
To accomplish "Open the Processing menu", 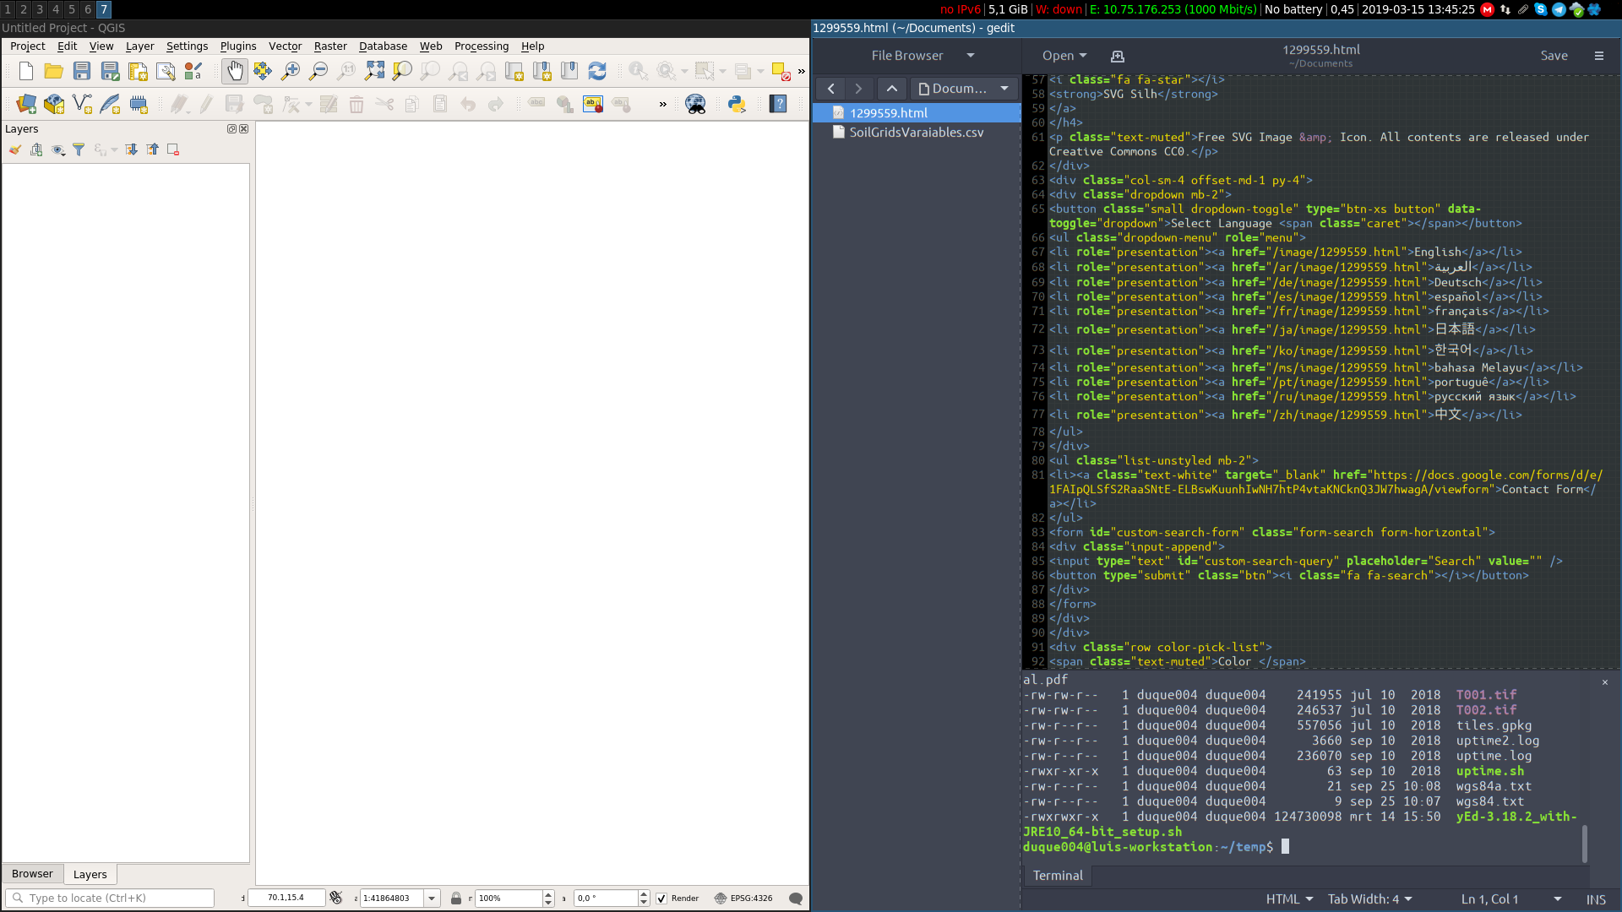I will 482,46.
